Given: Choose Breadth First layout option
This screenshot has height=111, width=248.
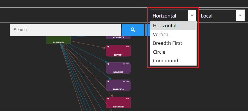Looking at the screenshot, I should tap(173, 43).
